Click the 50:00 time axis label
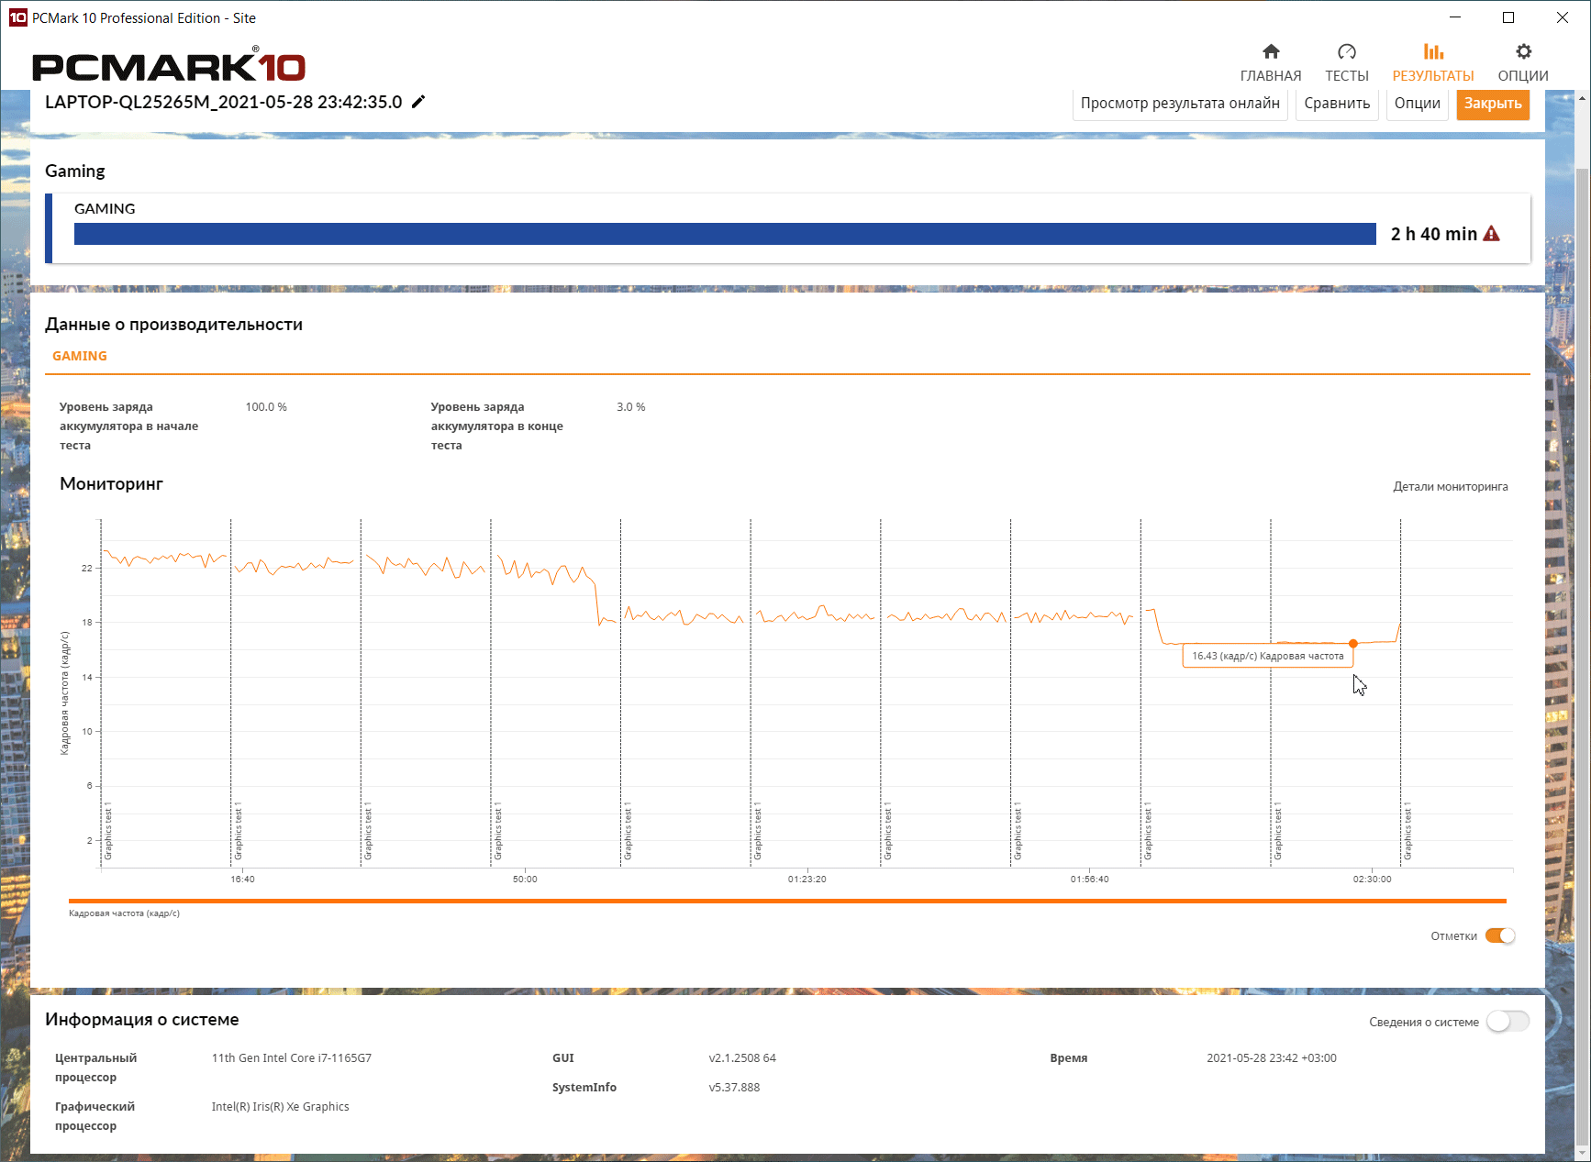1591x1162 pixels. point(525,879)
